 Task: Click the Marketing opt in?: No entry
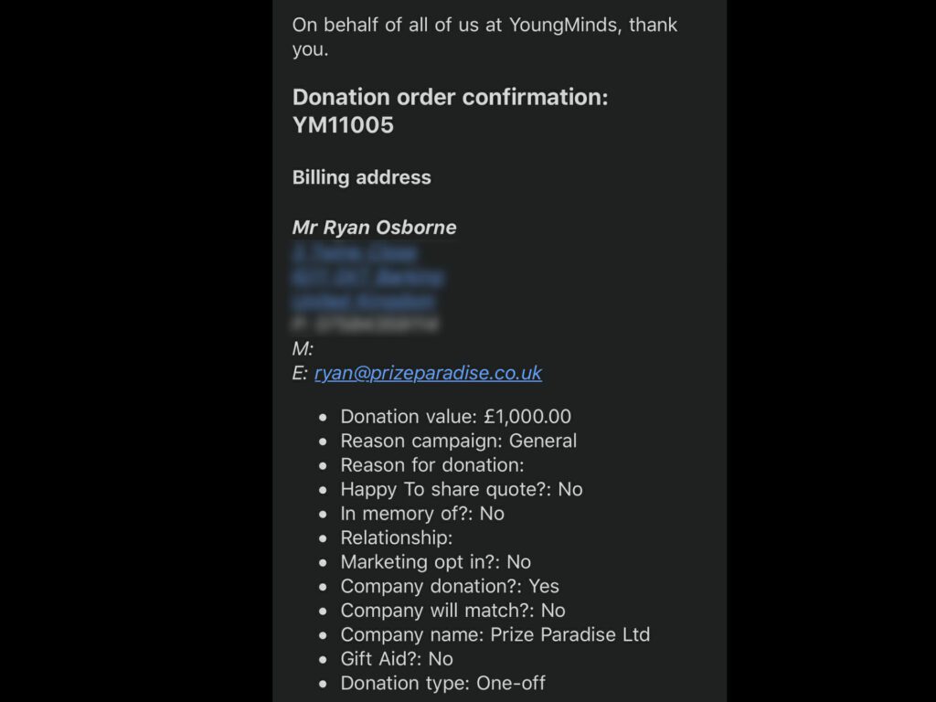pos(435,562)
